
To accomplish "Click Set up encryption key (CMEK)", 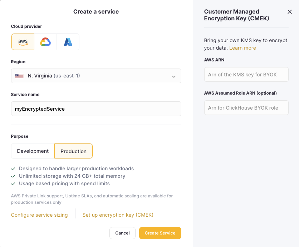I will [118, 215].
